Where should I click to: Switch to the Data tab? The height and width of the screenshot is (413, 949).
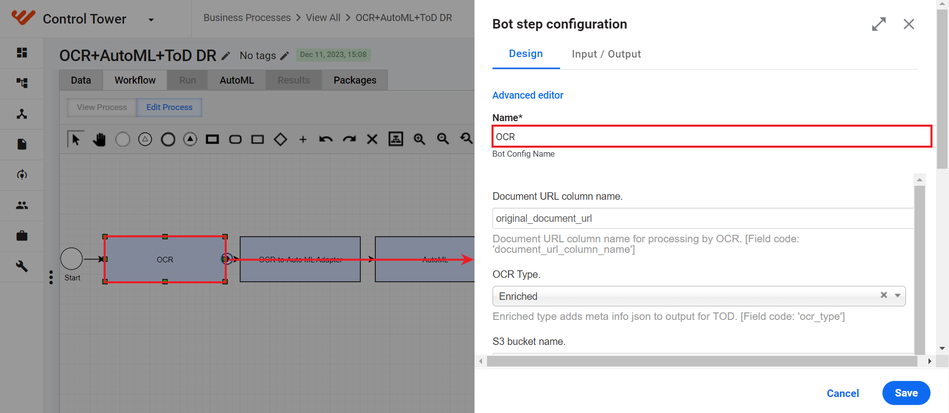tap(81, 80)
